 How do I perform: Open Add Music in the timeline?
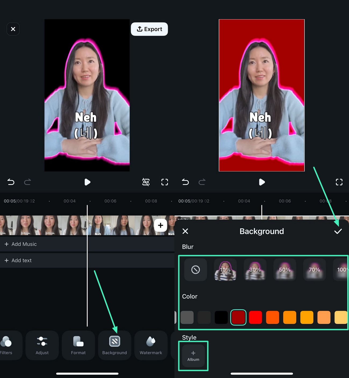coord(21,244)
